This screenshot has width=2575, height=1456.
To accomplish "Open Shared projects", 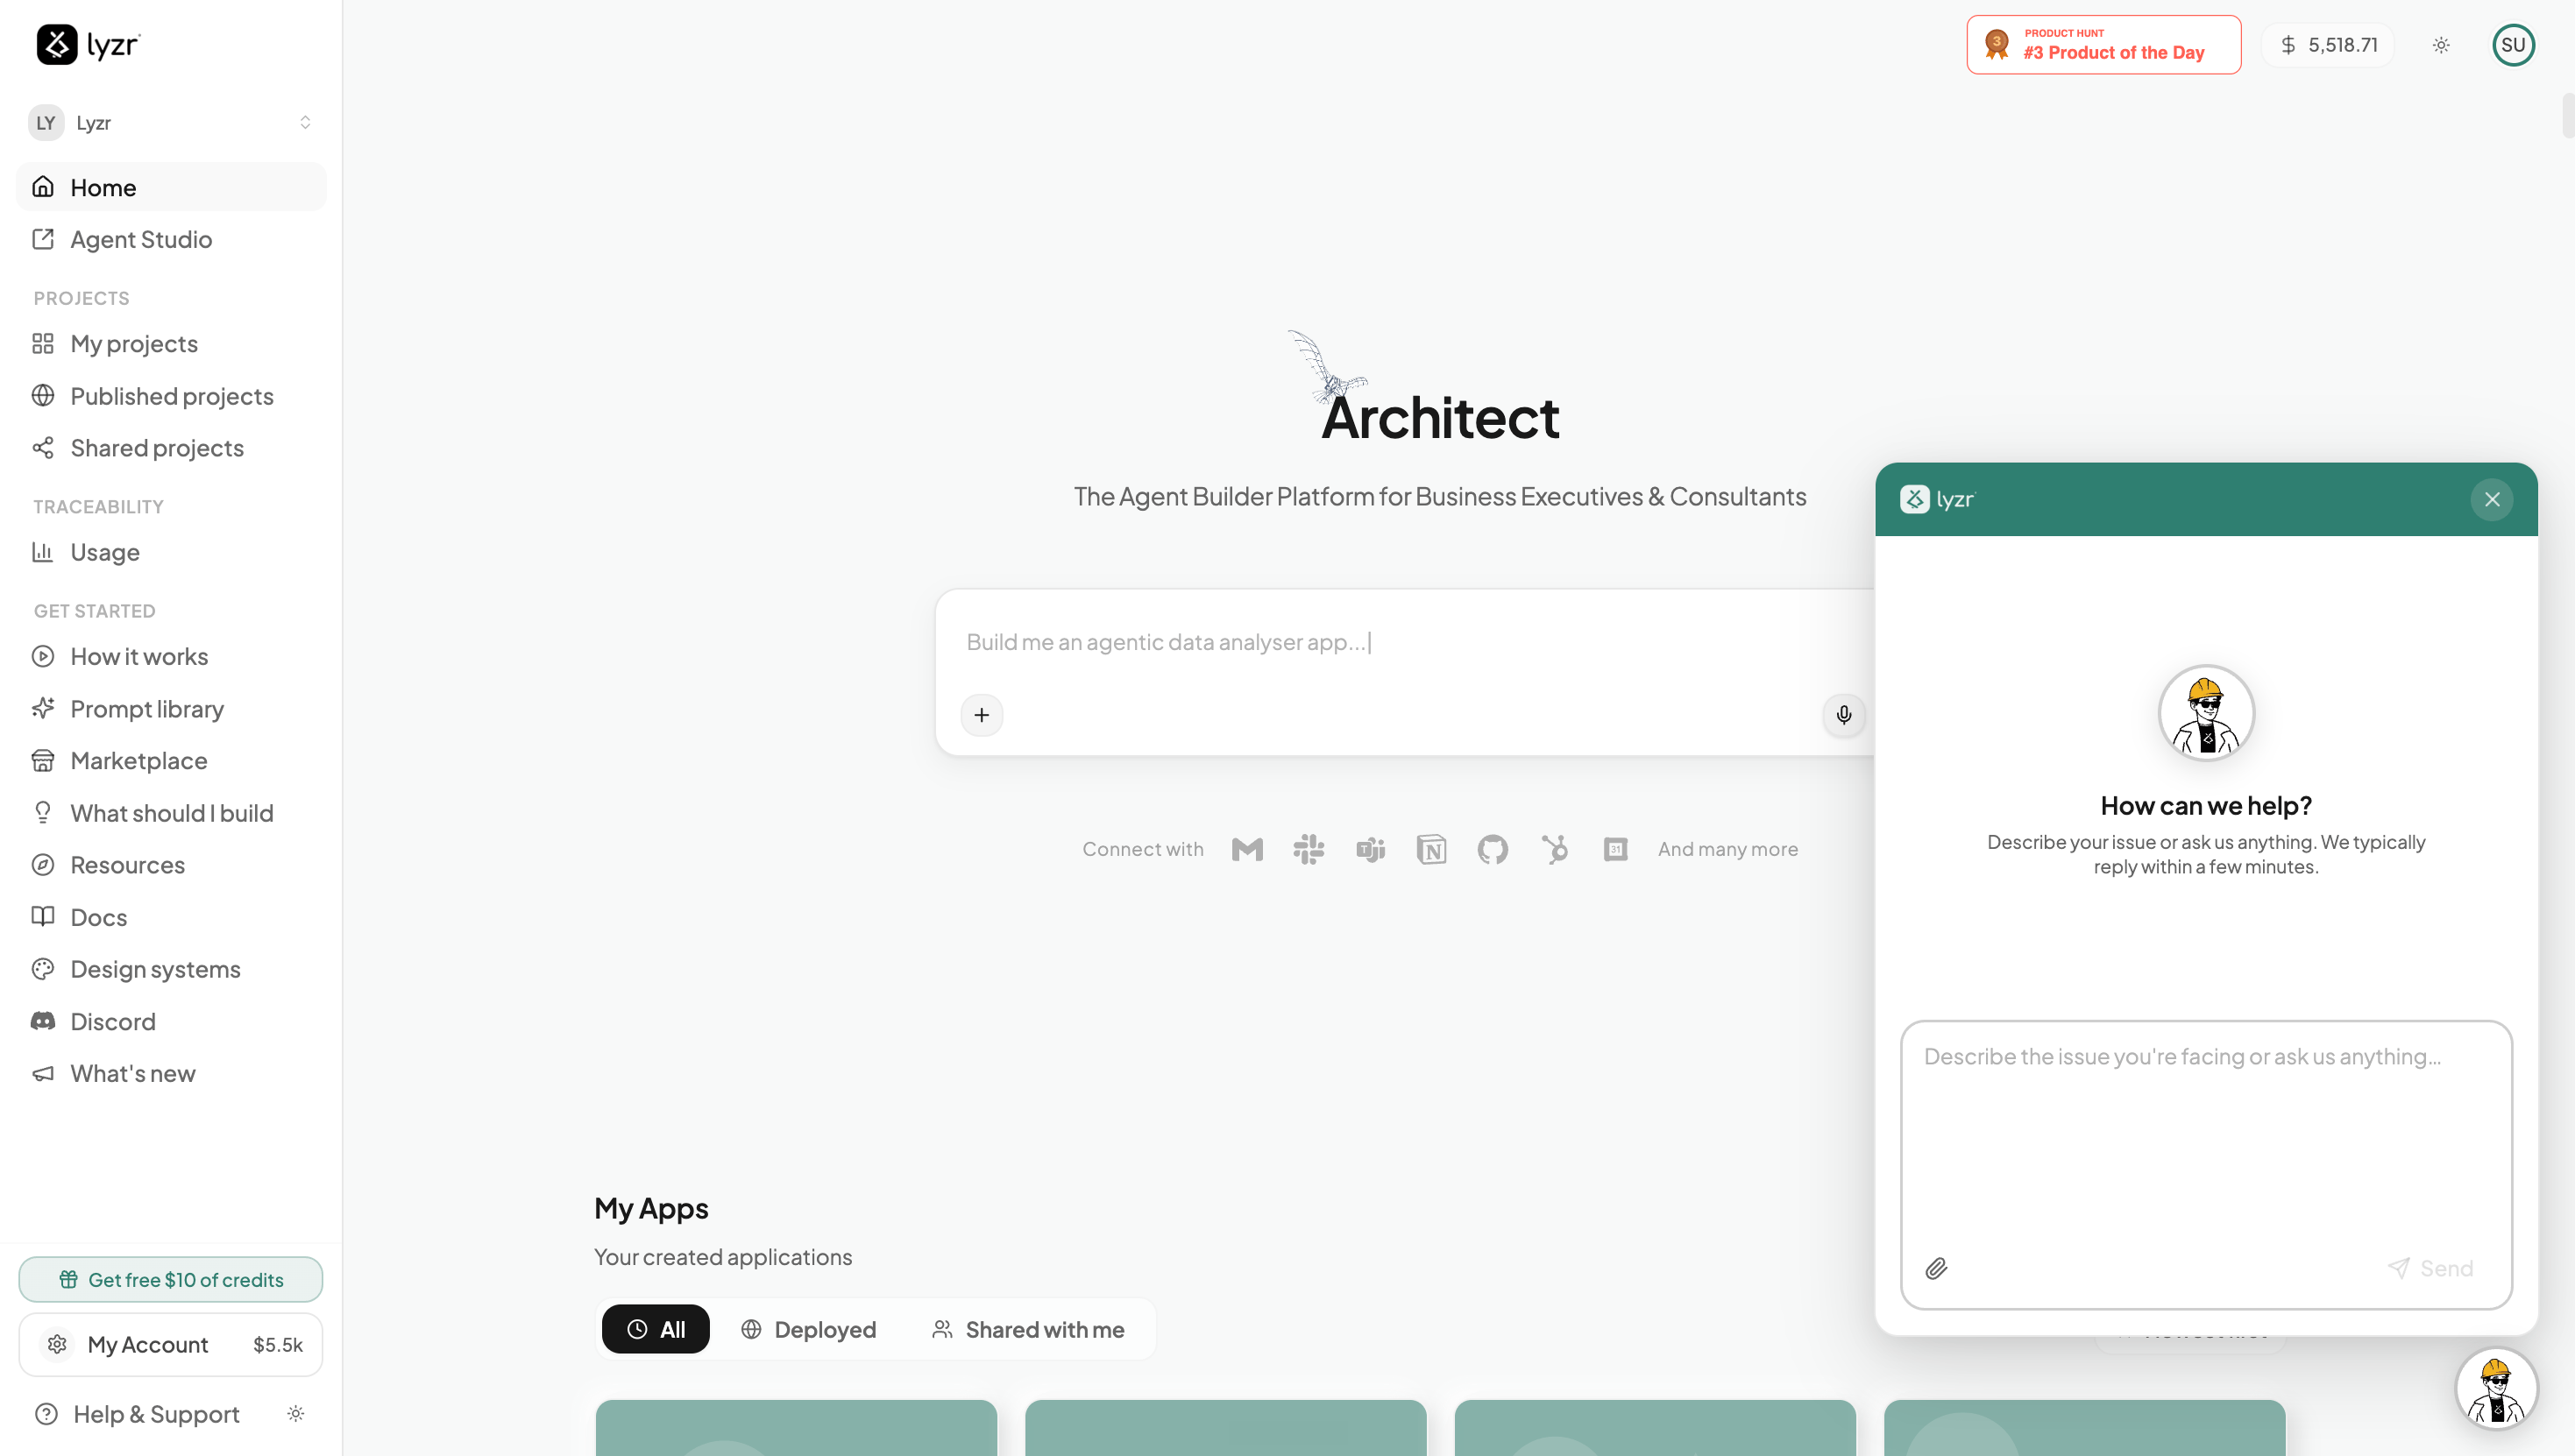I will point(171,448).
